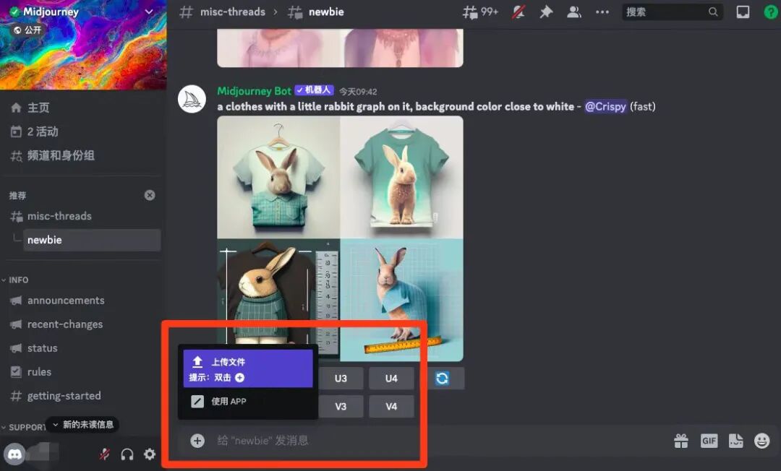The image size is (781, 471).
Task: Open pinned messages pin icon
Action: (x=546, y=12)
